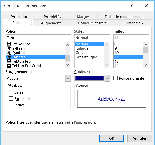Click the TrueType icon beside Symbol
Screen dimensions: 155x145
click(x=9, y=53)
